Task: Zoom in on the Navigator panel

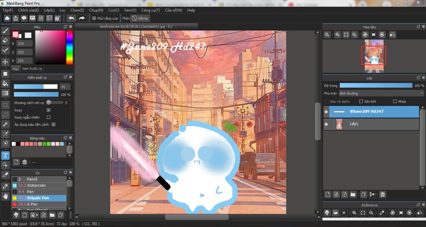Action: (x=337, y=35)
